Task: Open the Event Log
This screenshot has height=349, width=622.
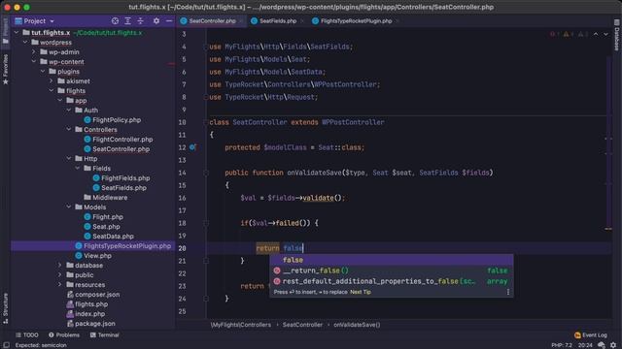Action: tap(590, 335)
